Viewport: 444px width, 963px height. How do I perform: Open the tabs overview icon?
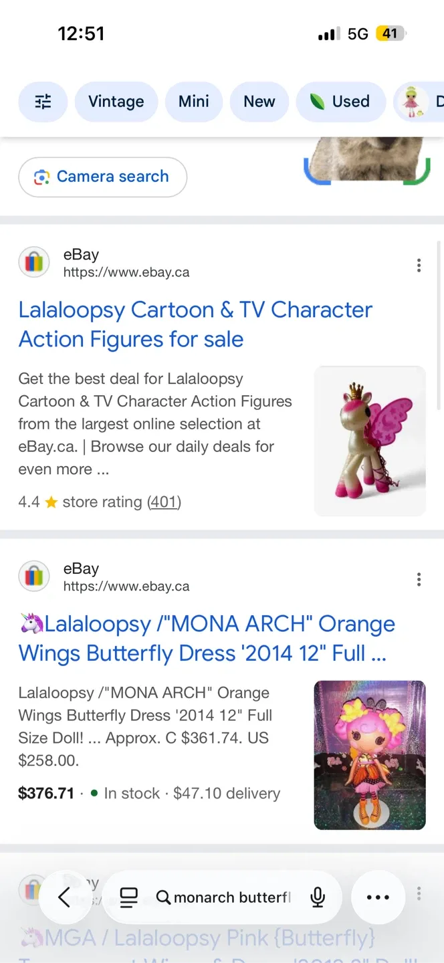coord(128,897)
